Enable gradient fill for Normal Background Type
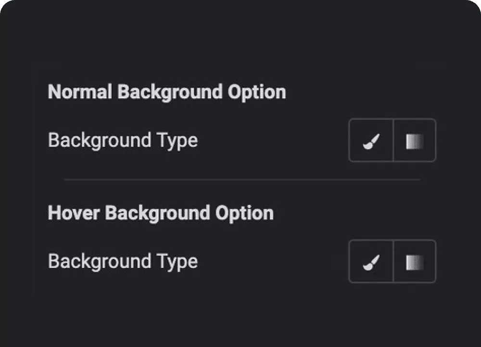This screenshot has width=481, height=347. click(415, 140)
